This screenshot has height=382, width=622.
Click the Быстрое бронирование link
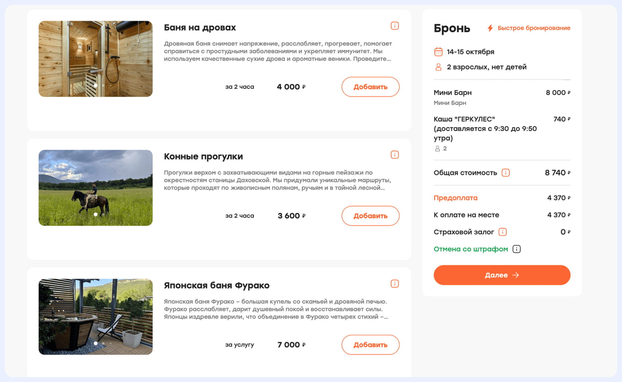(534, 28)
